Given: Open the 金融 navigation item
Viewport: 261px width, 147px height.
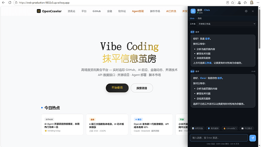Looking at the screenshot, I should pyautogui.click(x=110, y=11).
